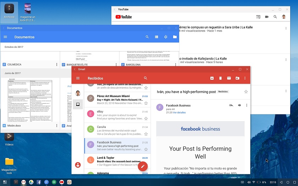Viewport: 298px width, 186px height.
Task: Open the folder picker in Documentos toolbar
Action: click(x=175, y=37)
